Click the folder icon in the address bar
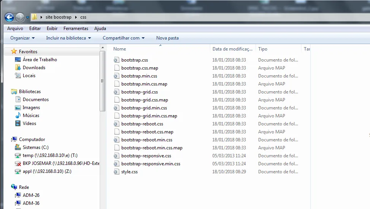 click(34, 17)
